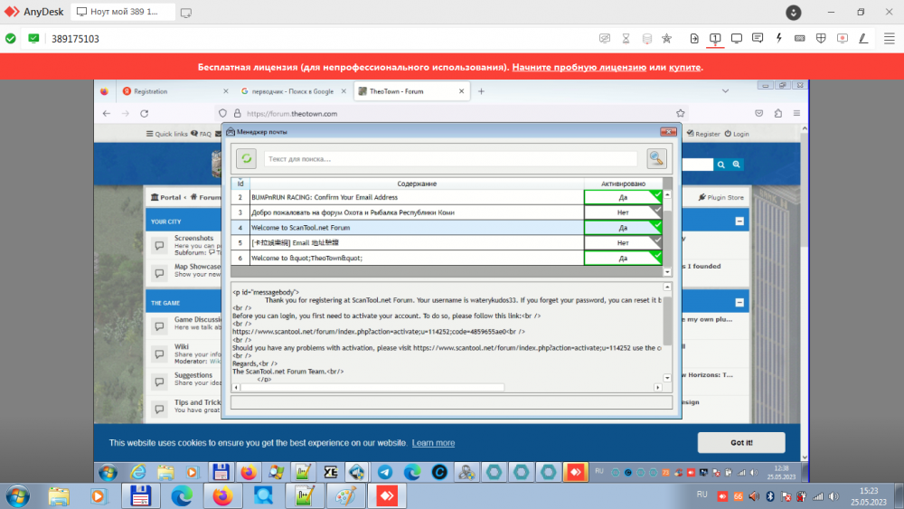Open Microsoft Edge from local taskbar
Screen dimensions: 904x509
click(x=182, y=495)
